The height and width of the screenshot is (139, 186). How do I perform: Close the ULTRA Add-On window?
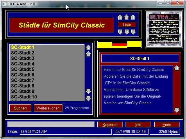pos(178,3)
